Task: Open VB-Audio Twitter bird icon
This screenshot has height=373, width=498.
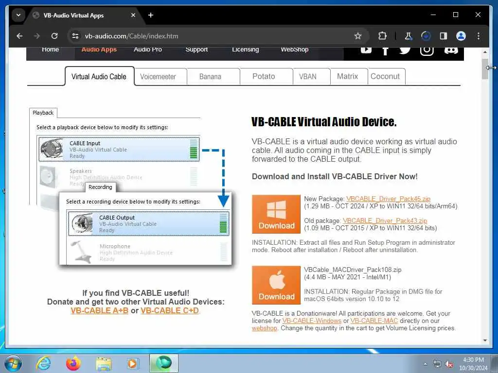Action: 405,50
